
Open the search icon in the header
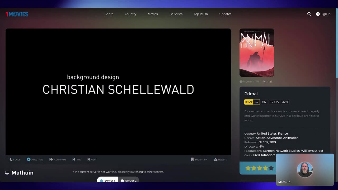pyautogui.click(x=309, y=14)
